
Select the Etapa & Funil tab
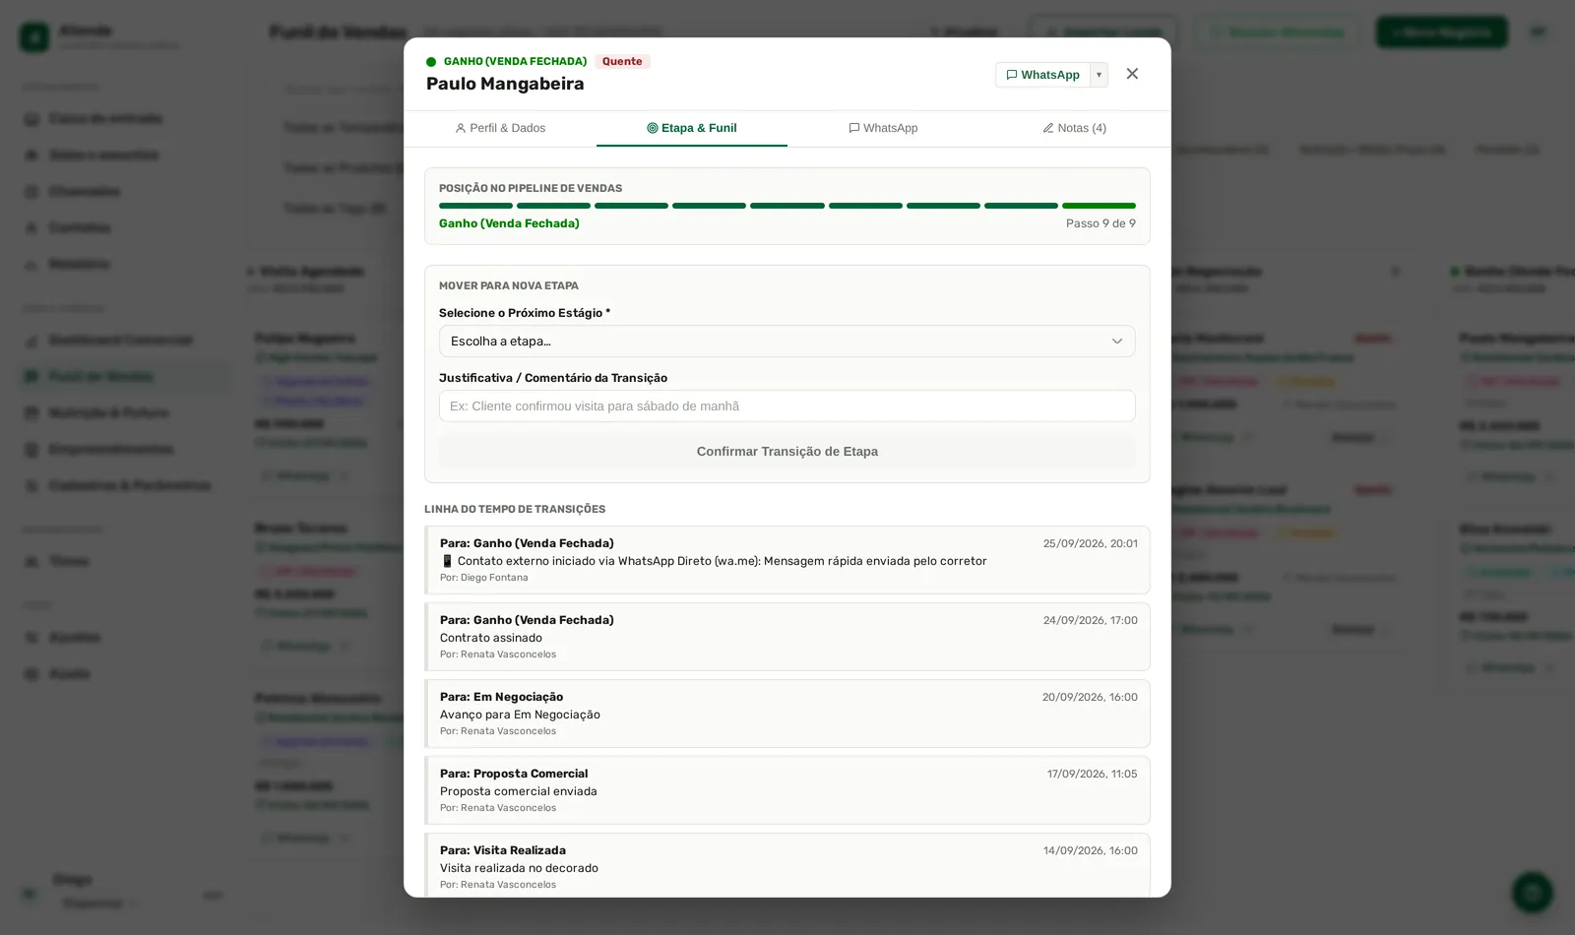coord(692,128)
